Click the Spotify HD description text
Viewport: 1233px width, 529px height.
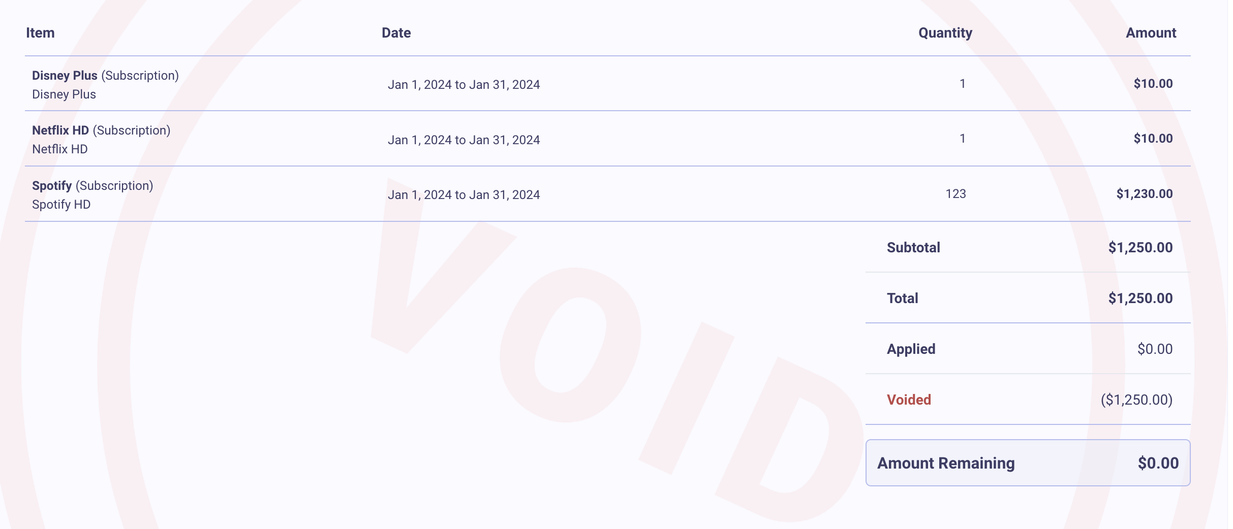point(61,205)
